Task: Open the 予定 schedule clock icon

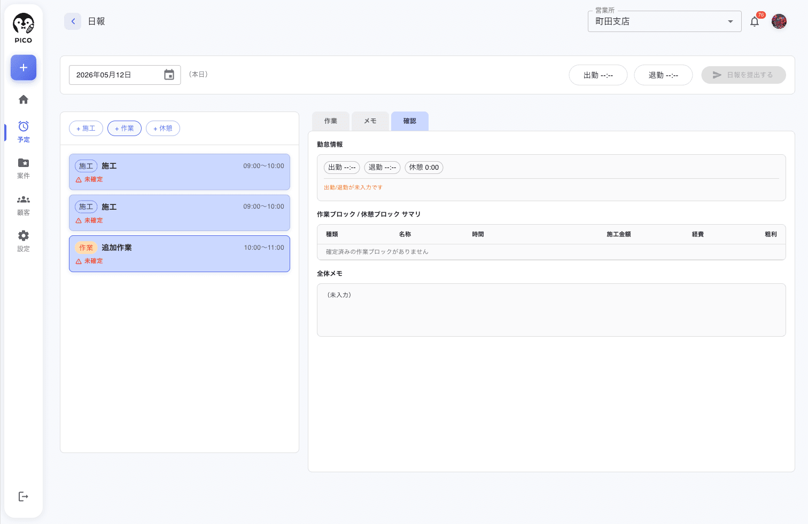Action: [24, 126]
